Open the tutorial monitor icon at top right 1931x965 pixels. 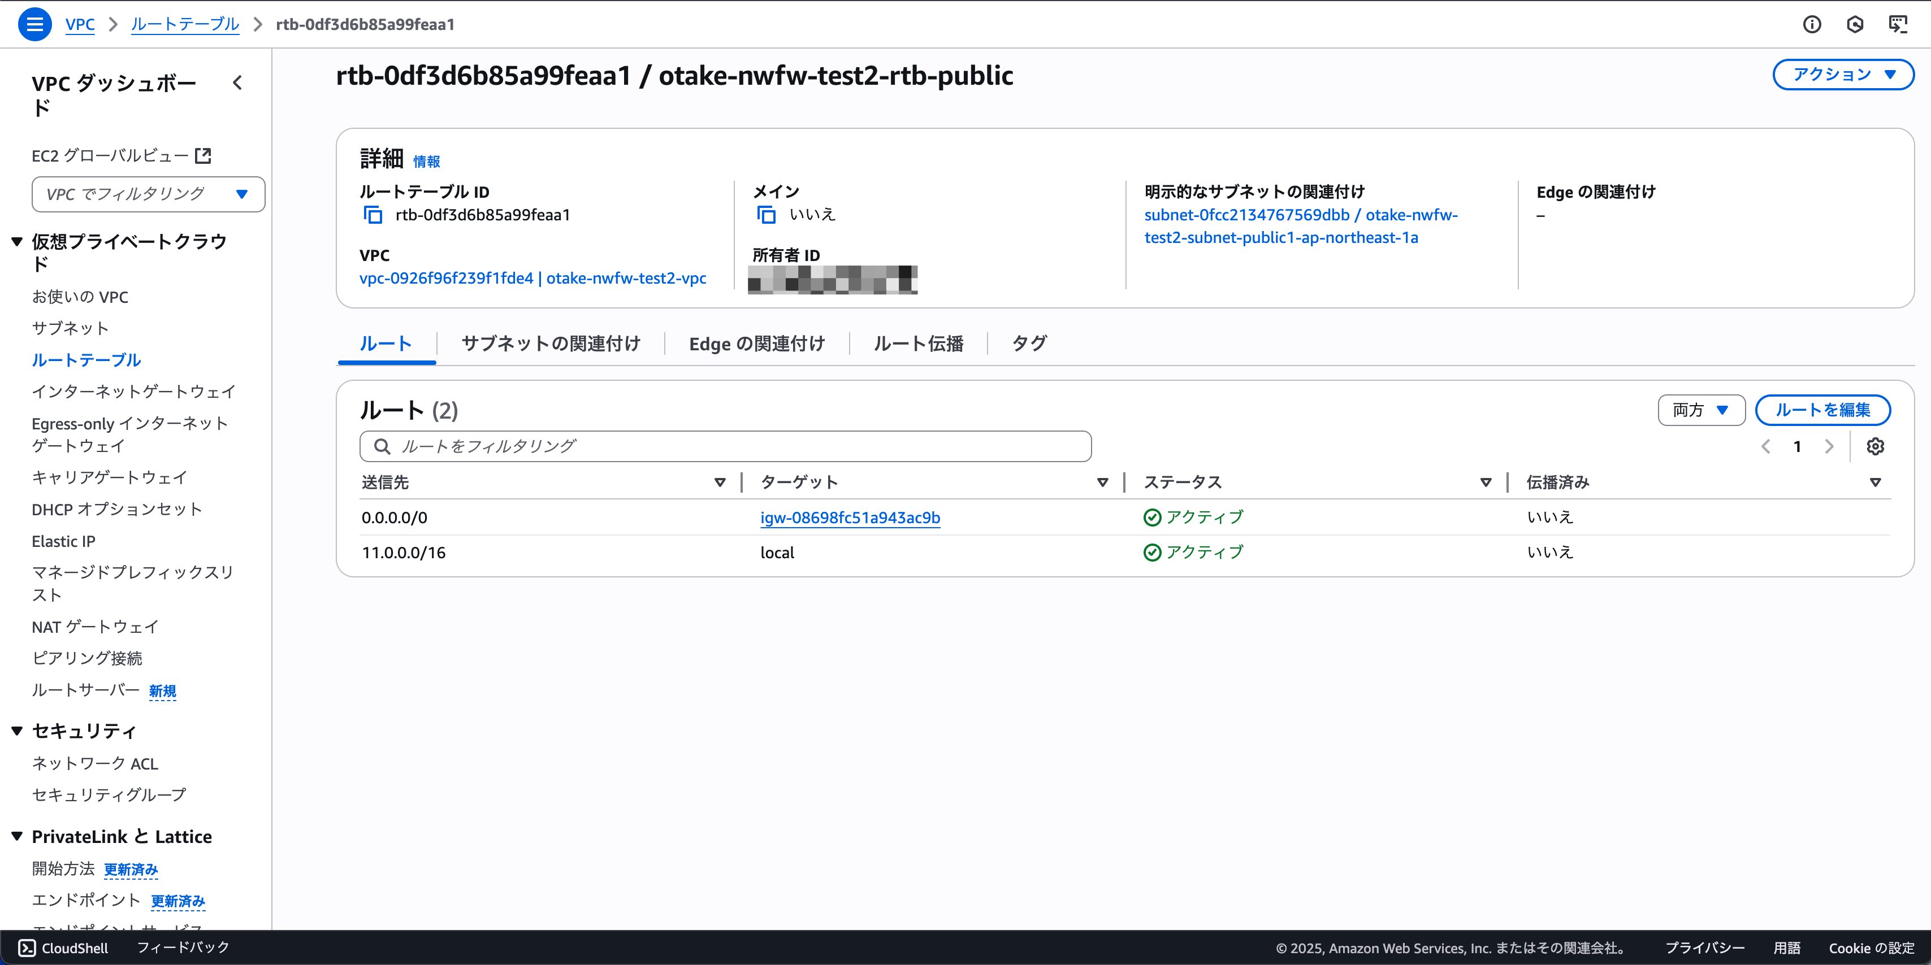coord(1898,24)
